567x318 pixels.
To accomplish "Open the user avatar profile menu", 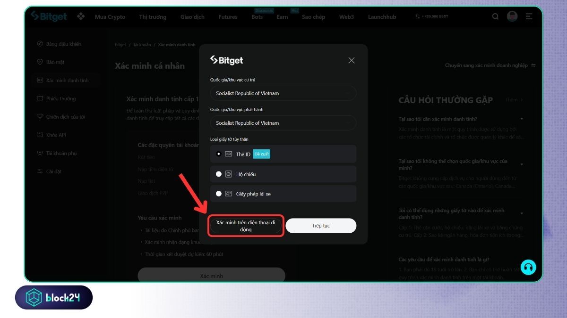I will pos(512,16).
